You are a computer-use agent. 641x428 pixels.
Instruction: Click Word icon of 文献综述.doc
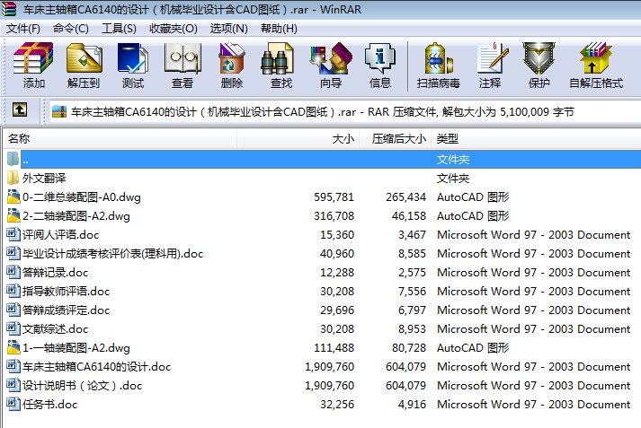[13, 328]
